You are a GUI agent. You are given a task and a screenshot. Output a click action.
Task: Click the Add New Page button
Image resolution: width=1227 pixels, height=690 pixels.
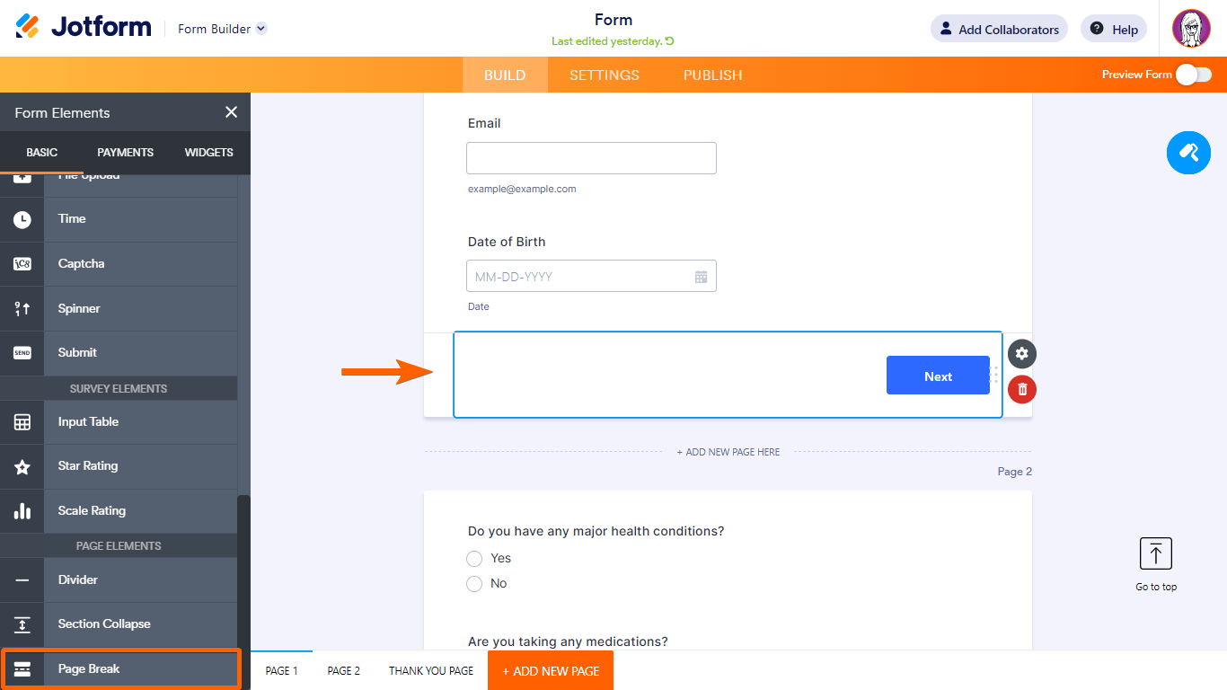(x=550, y=671)
